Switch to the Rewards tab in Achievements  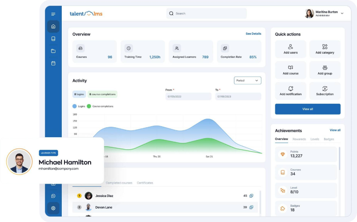click(x=299, y=139)
